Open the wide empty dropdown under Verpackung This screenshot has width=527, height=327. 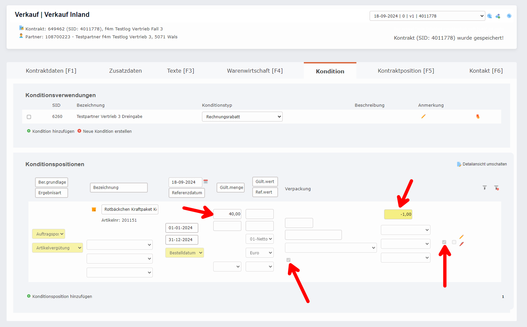331,248
